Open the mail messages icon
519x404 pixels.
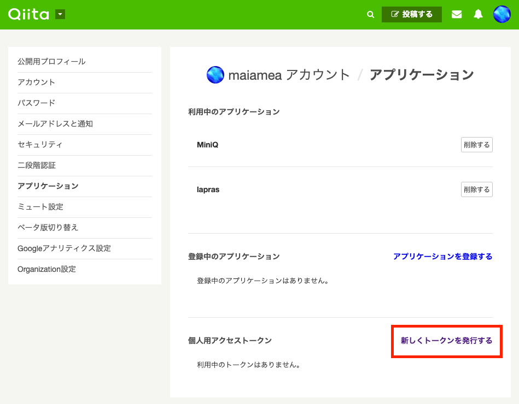pyautogui.click(x=457, y=15)
